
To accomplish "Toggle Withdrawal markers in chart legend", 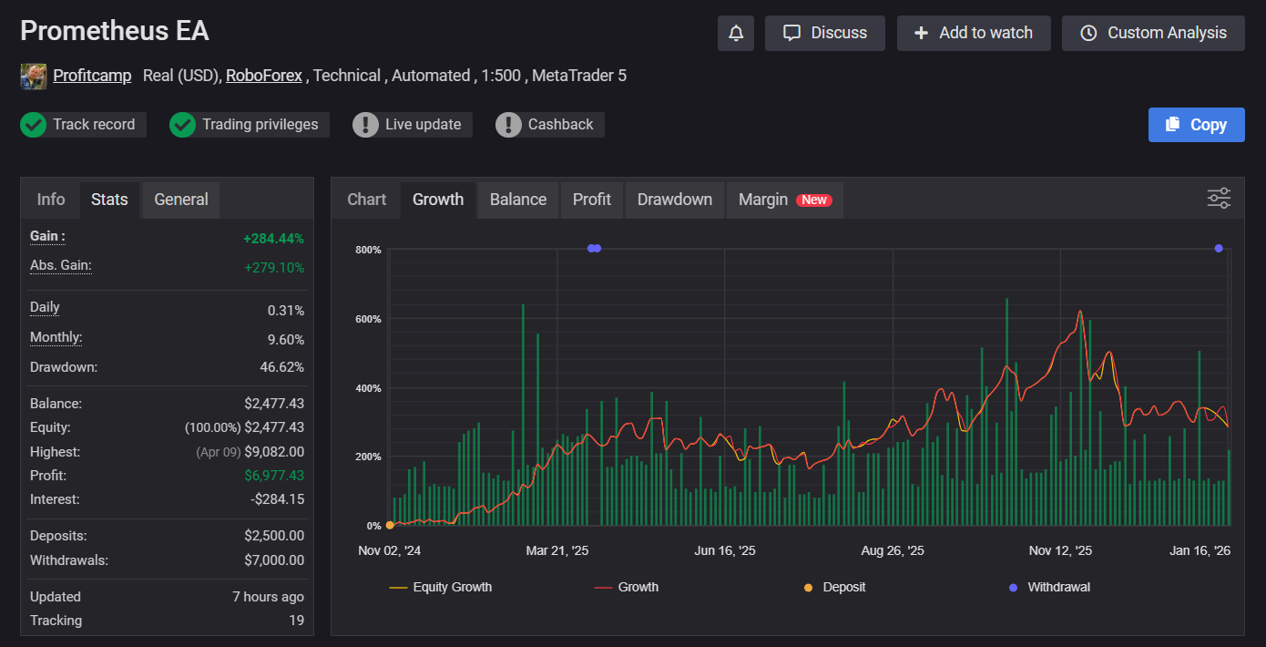I will 1058,587.
